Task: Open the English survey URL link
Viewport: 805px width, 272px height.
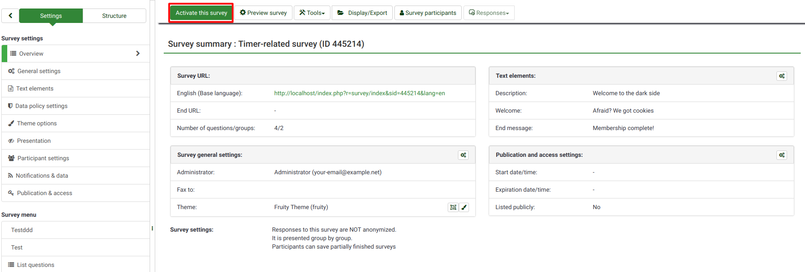Action: [359, 93]
